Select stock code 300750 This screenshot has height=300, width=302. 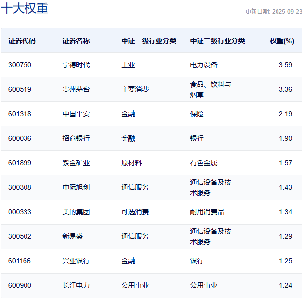click(x=20, y=65)
